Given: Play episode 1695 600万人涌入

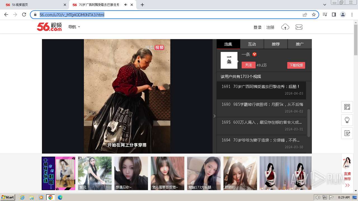Looking at the screenshot, I should tap(261, 126).
